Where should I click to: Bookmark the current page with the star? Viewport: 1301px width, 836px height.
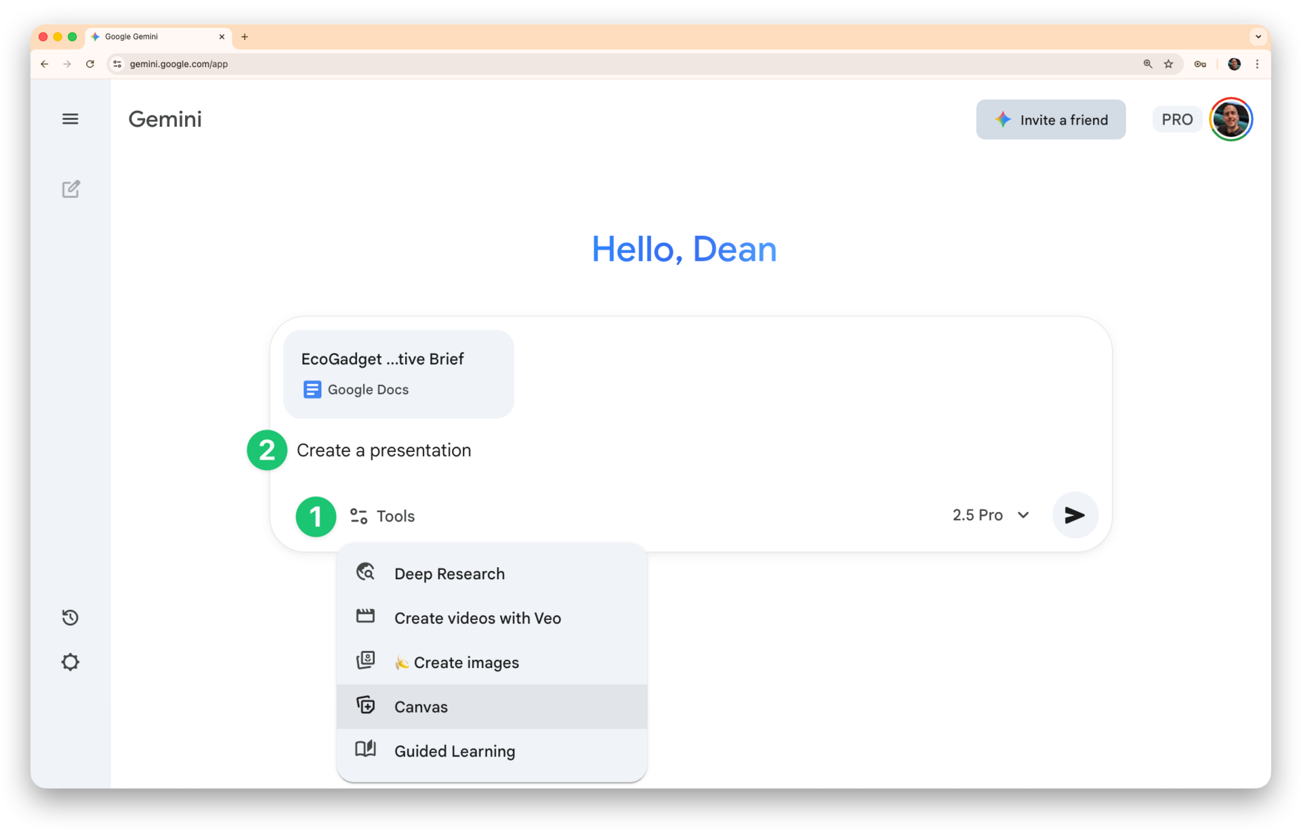tap(1168, 64)
